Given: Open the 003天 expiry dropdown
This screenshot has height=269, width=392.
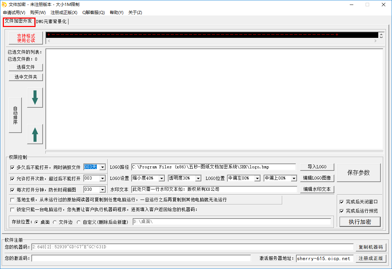Looking at the screenshot, I should (102, 167).
